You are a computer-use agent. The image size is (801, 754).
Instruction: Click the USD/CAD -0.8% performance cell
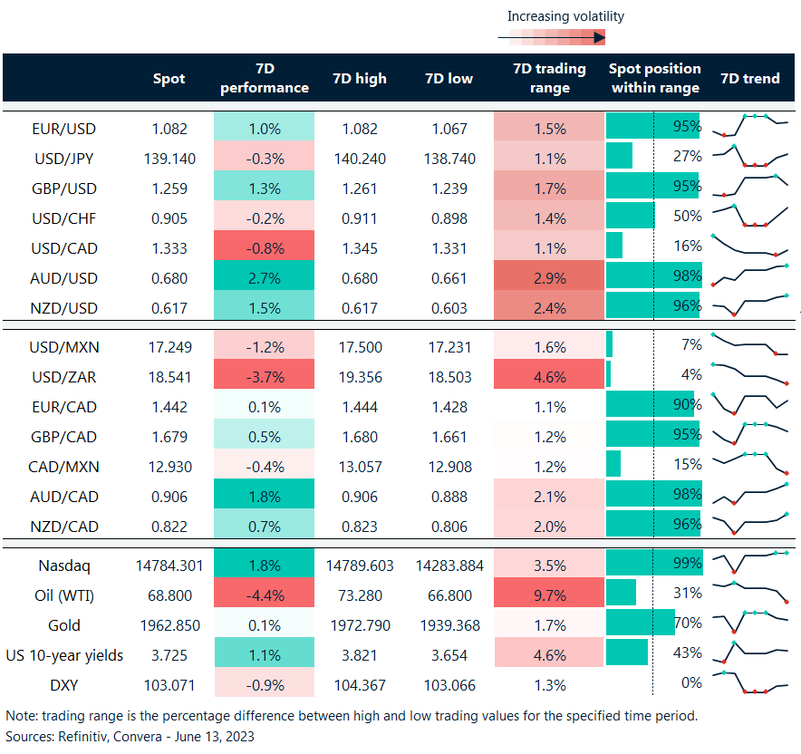[264, 246]
